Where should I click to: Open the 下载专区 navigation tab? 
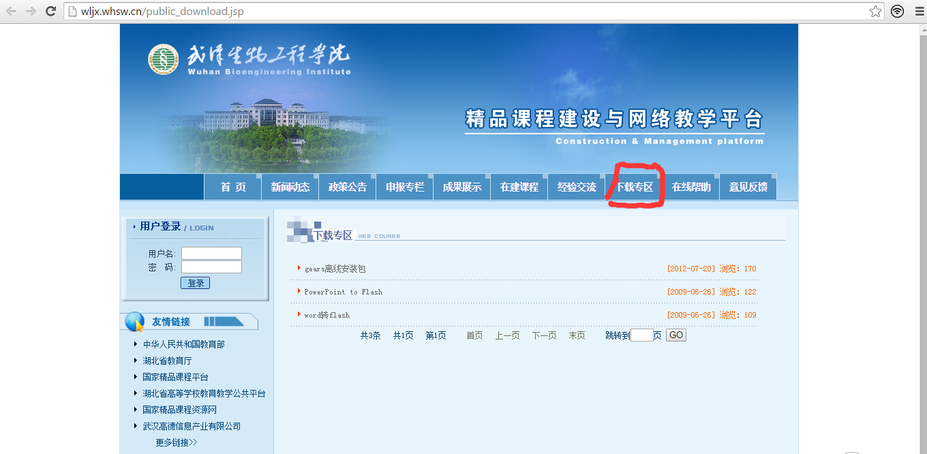point(633,187)
